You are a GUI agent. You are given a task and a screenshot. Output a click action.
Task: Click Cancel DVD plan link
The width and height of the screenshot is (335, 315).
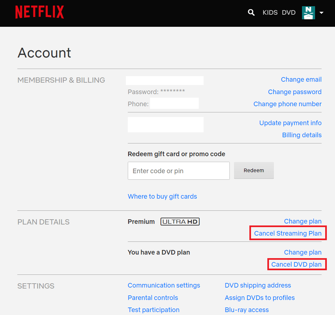(x=296, y=264)
